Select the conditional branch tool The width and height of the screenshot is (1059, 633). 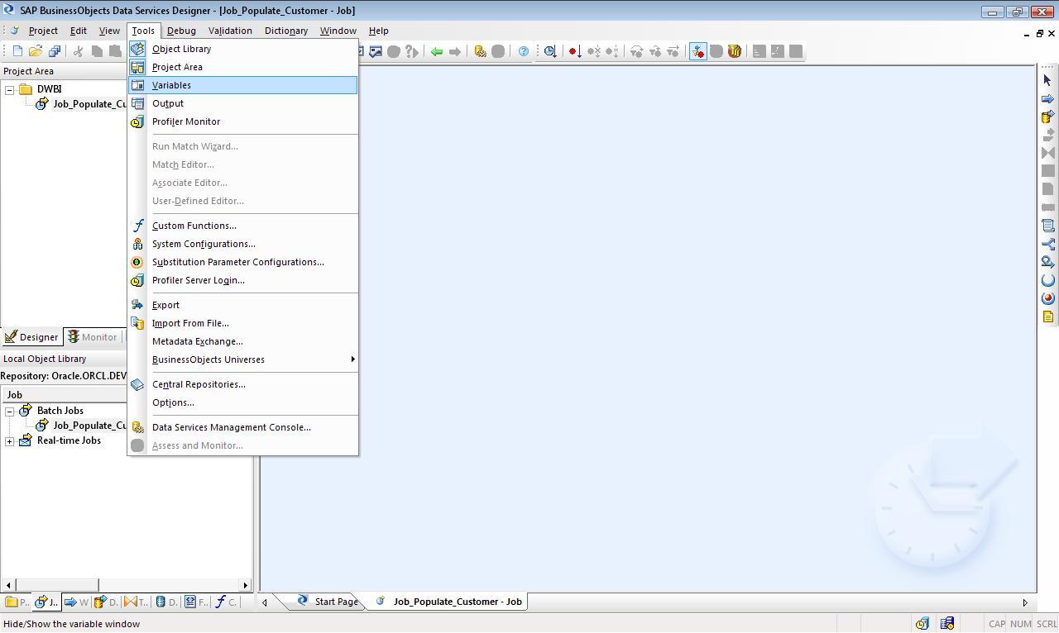tap(1047, 244)
